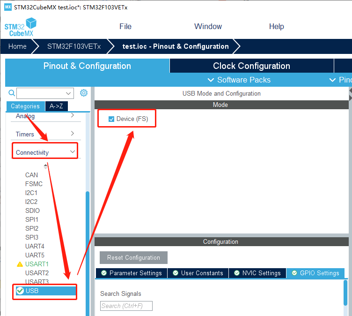
Task: Click the USART1 warning triangle icon
Action: pyautogui.click(x=20, y=264)
